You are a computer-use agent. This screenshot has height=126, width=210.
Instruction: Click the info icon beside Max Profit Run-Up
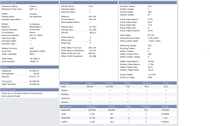click(x=62, y=53)
